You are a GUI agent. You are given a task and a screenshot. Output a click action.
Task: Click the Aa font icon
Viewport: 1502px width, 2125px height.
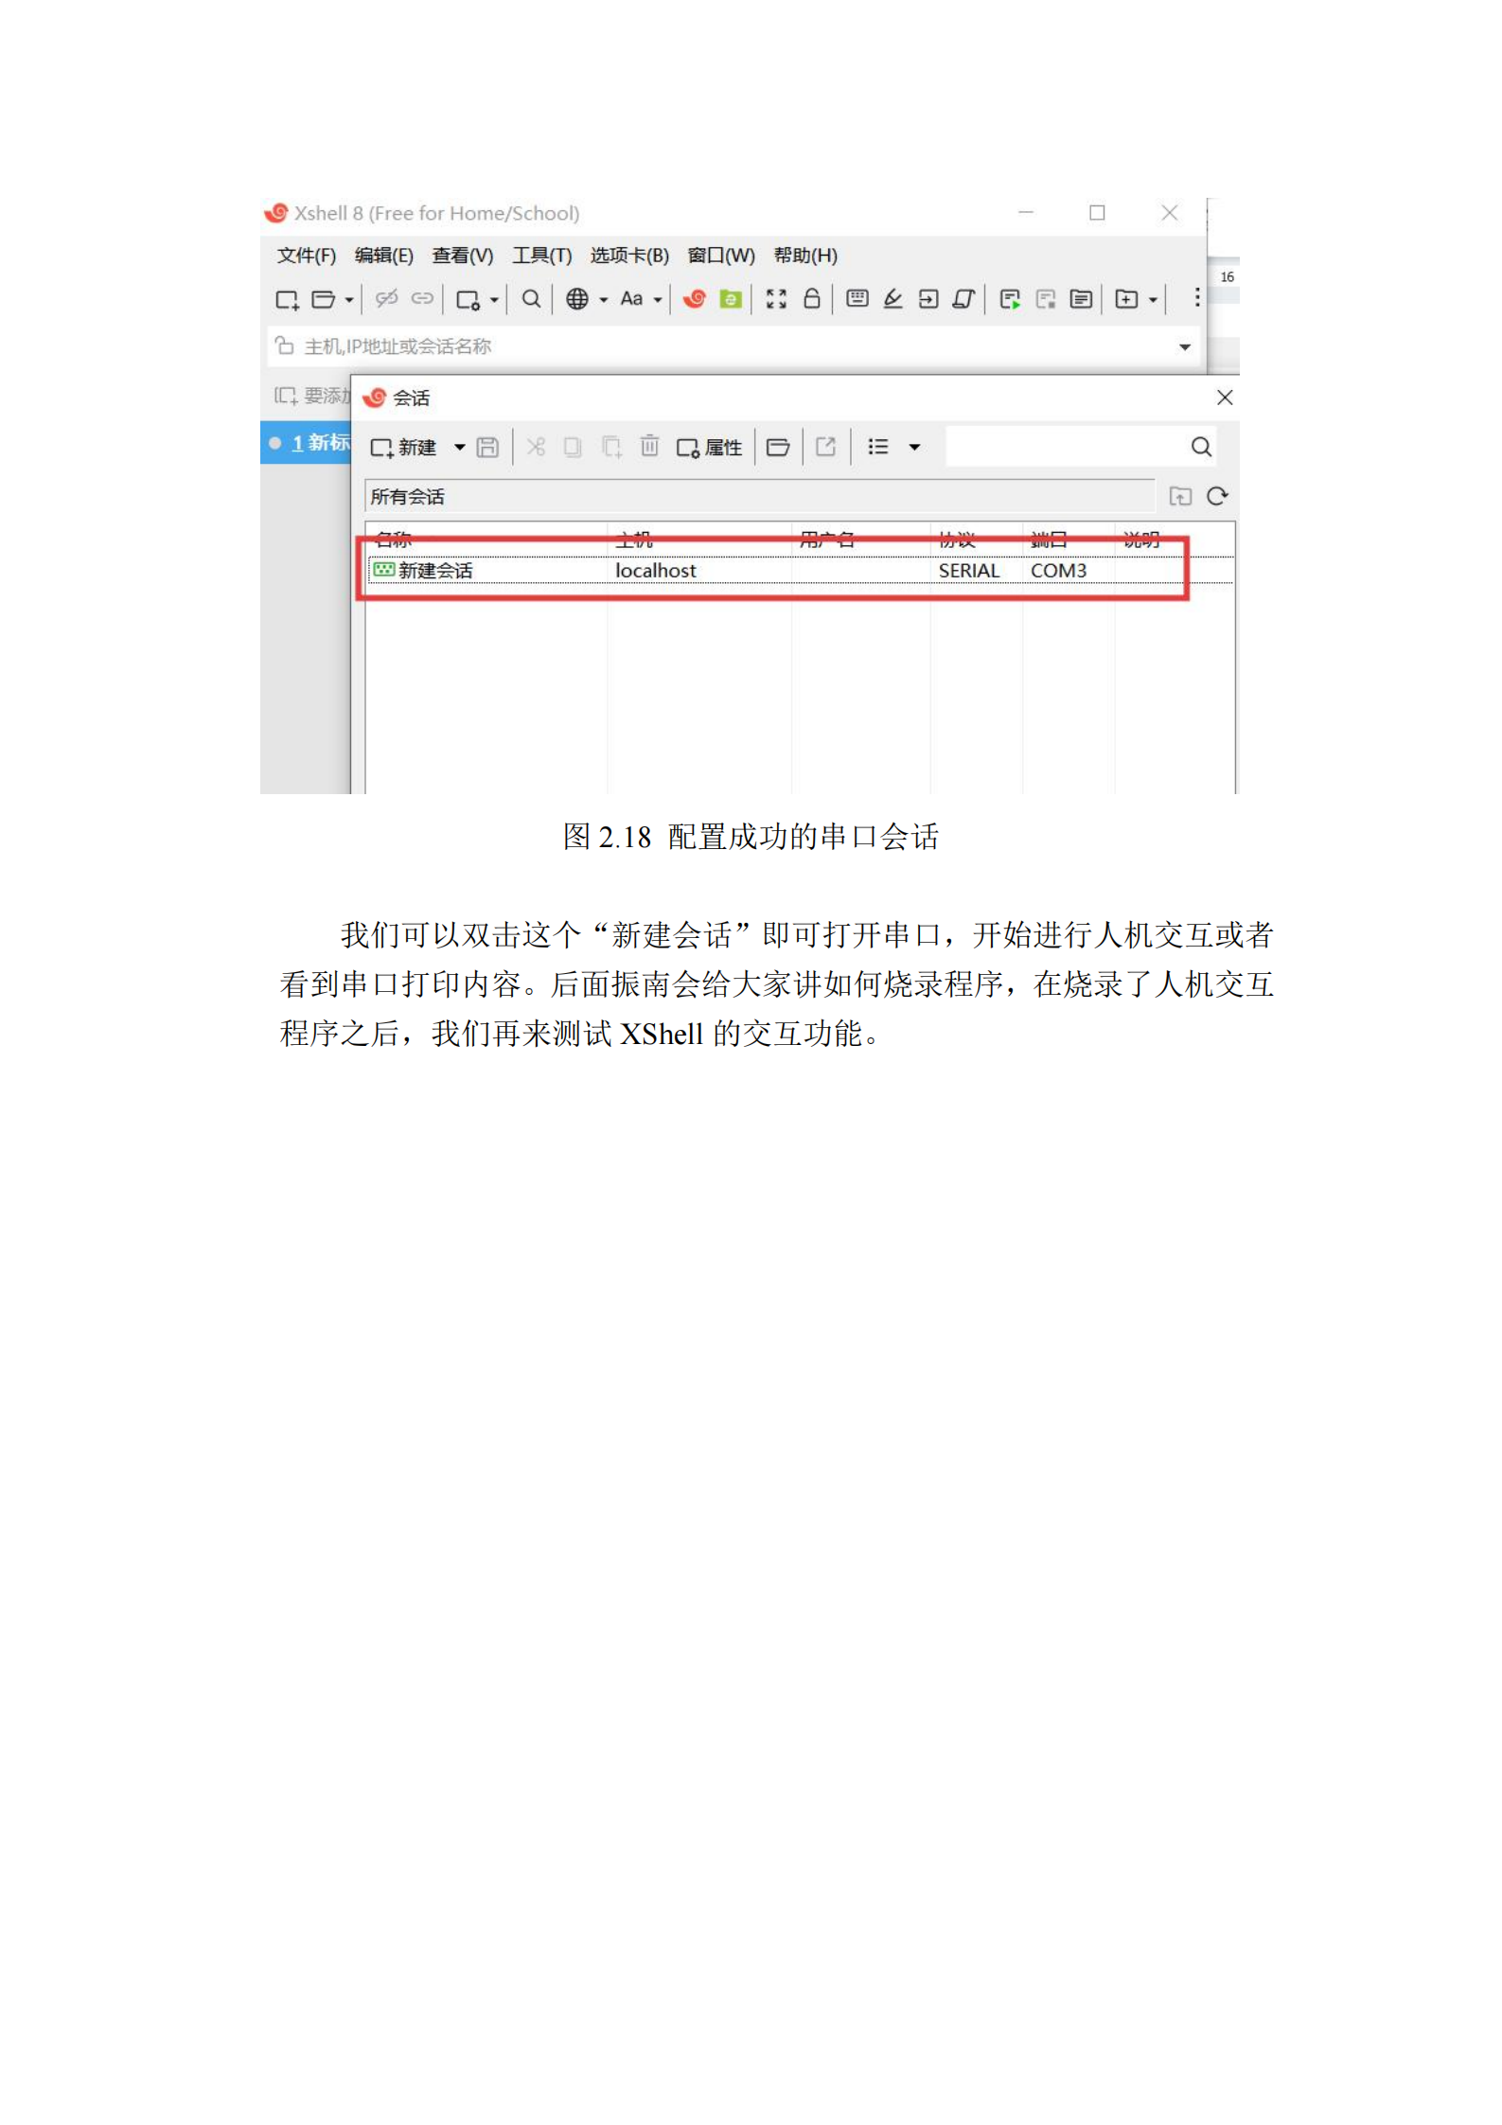pyautogui.click(x=632, y=299)
